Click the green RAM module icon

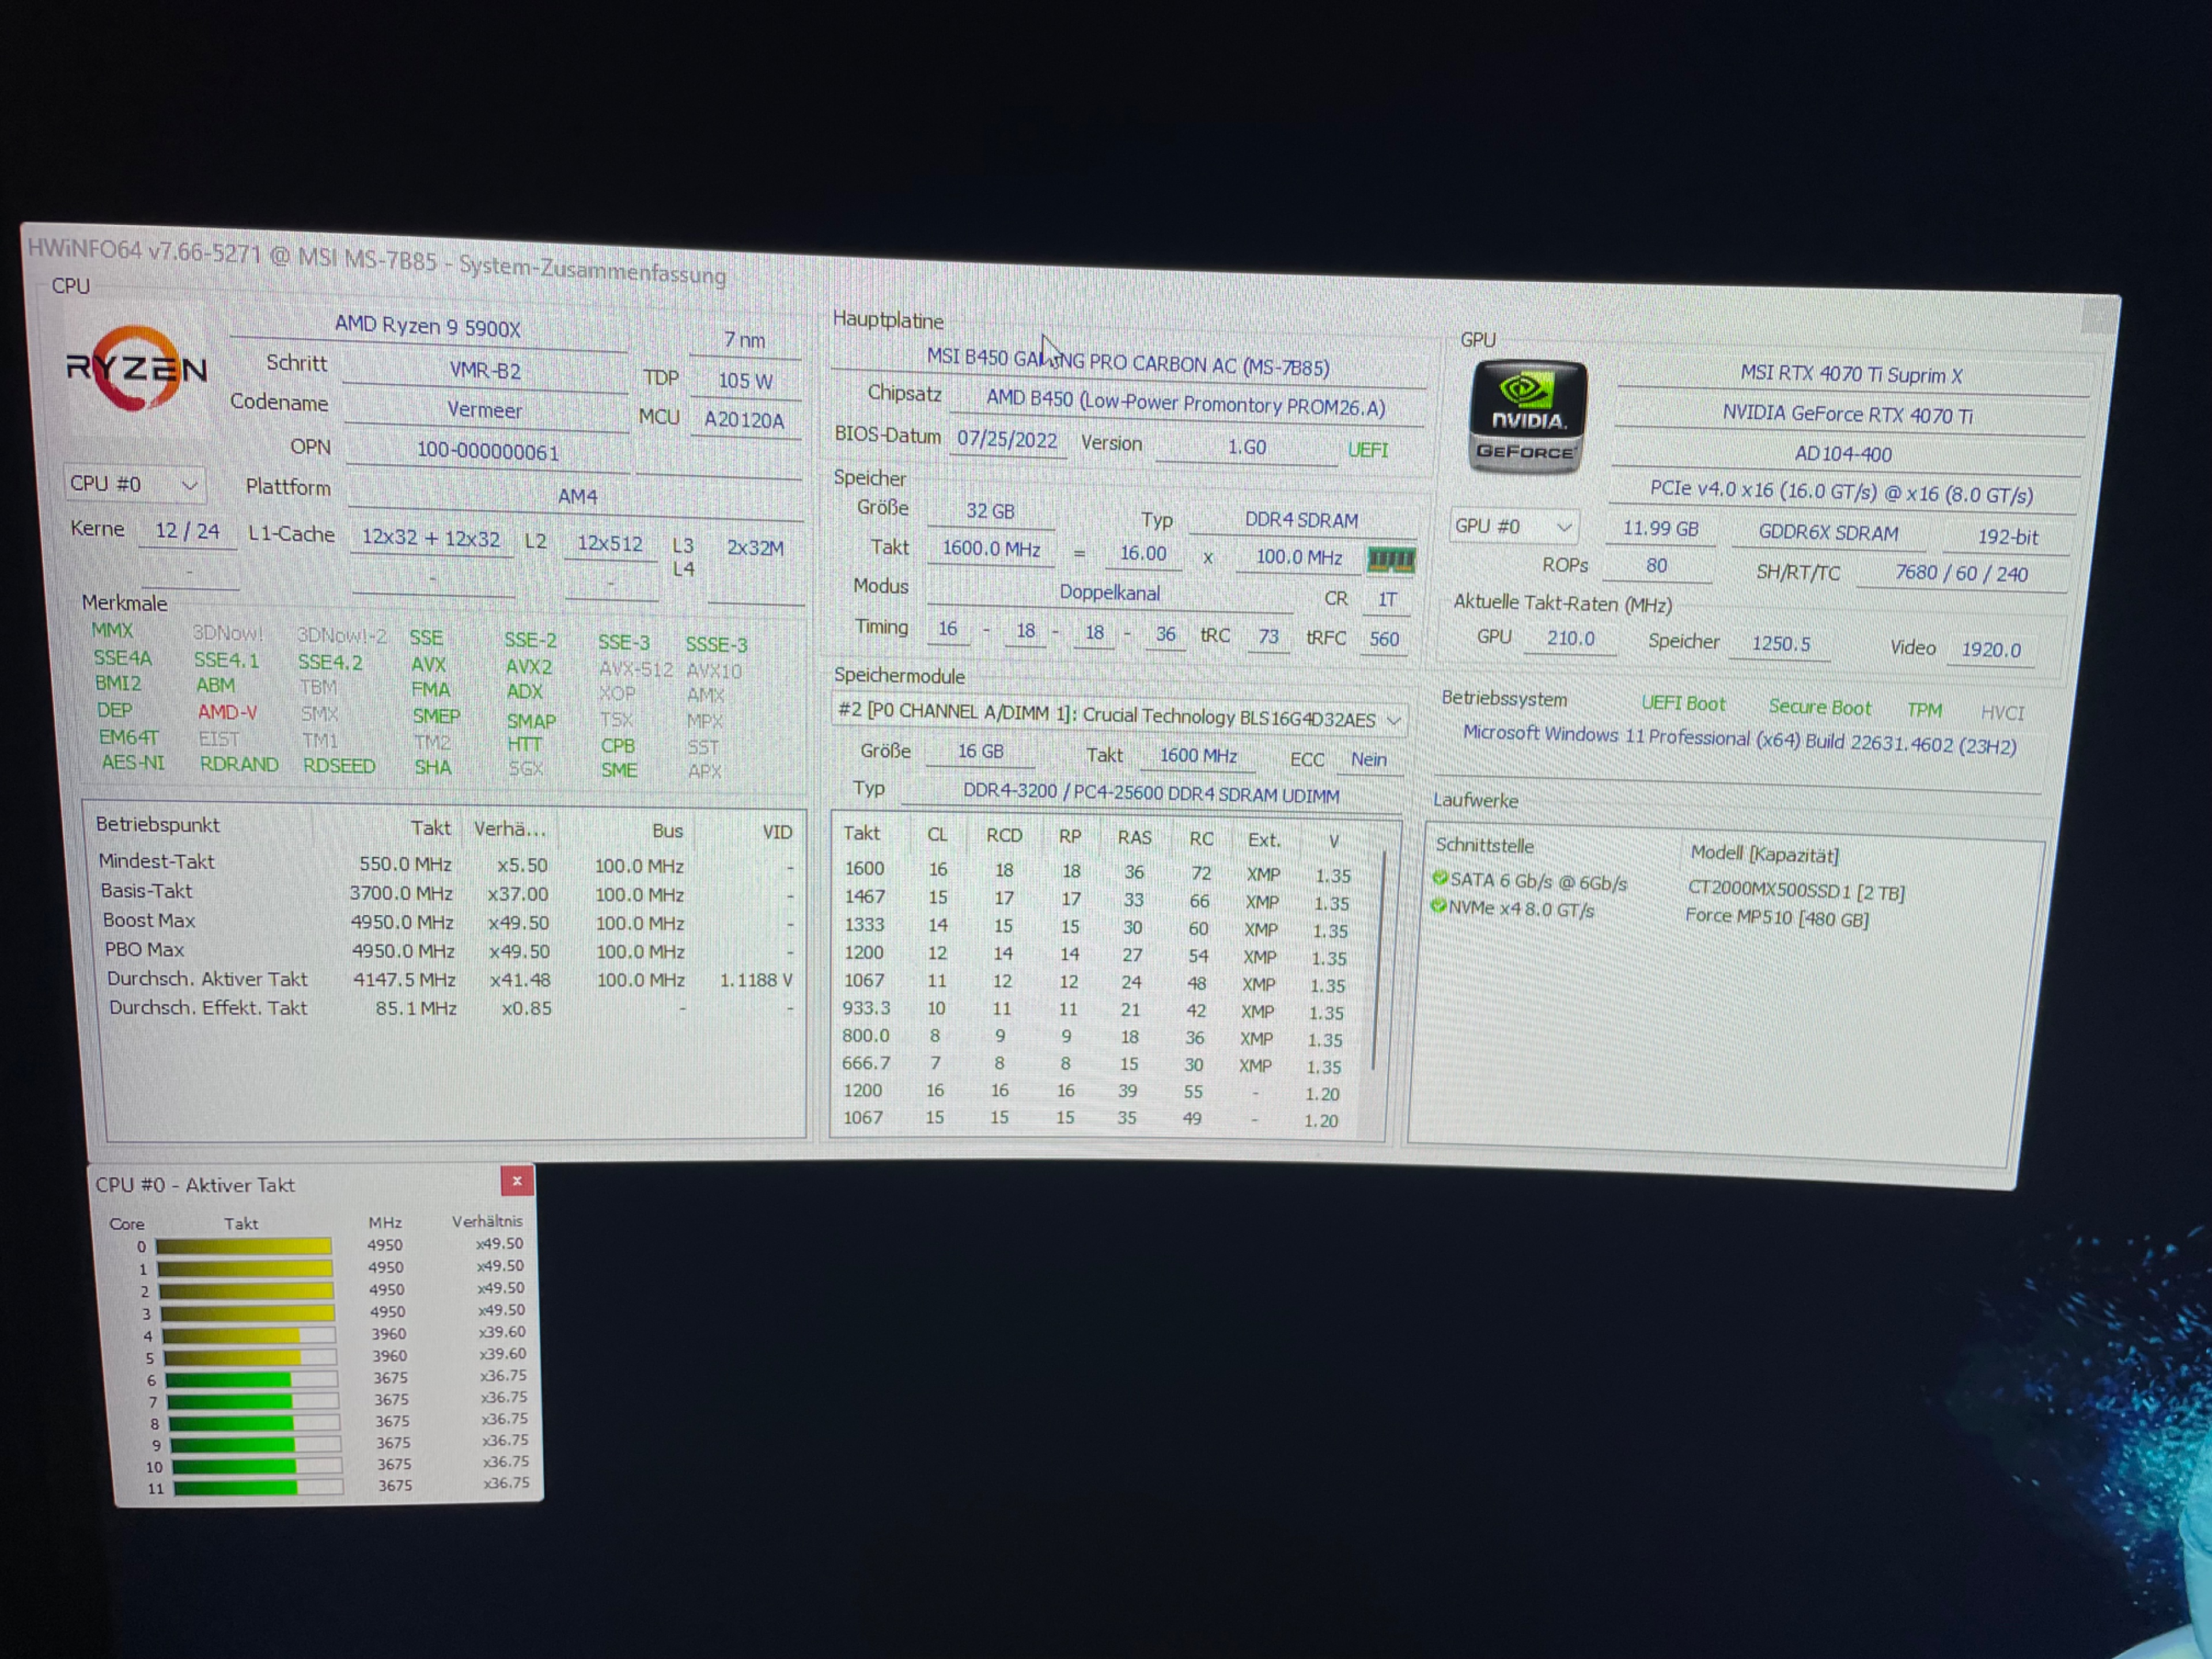(1390, 560)
